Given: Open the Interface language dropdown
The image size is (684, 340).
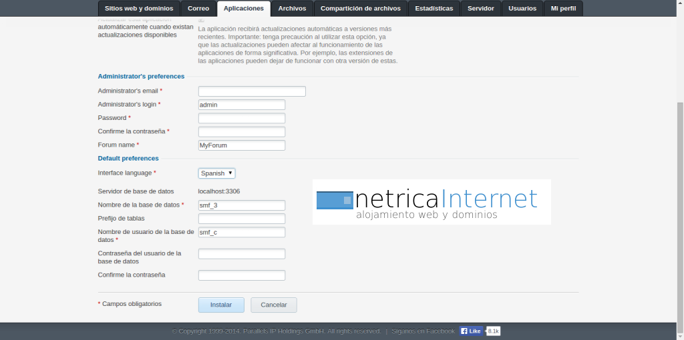Looking at the screenshot, I should tap(217, 173).
